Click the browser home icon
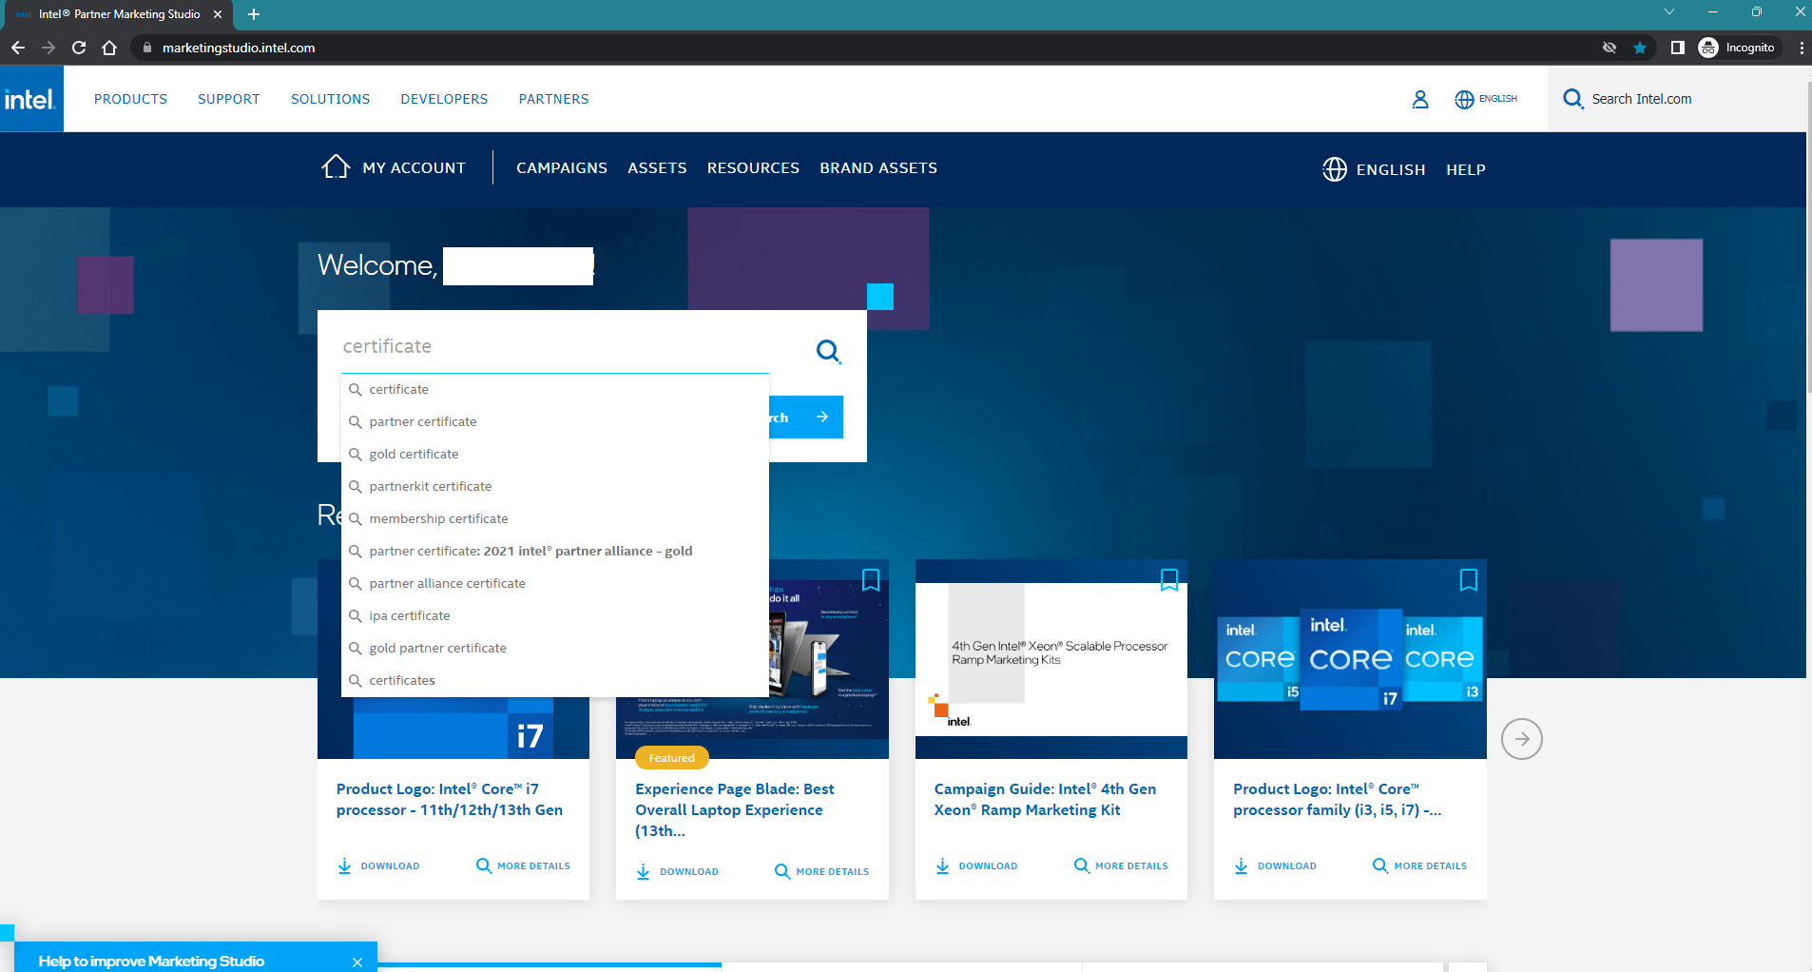 click(x=109, y=48)
